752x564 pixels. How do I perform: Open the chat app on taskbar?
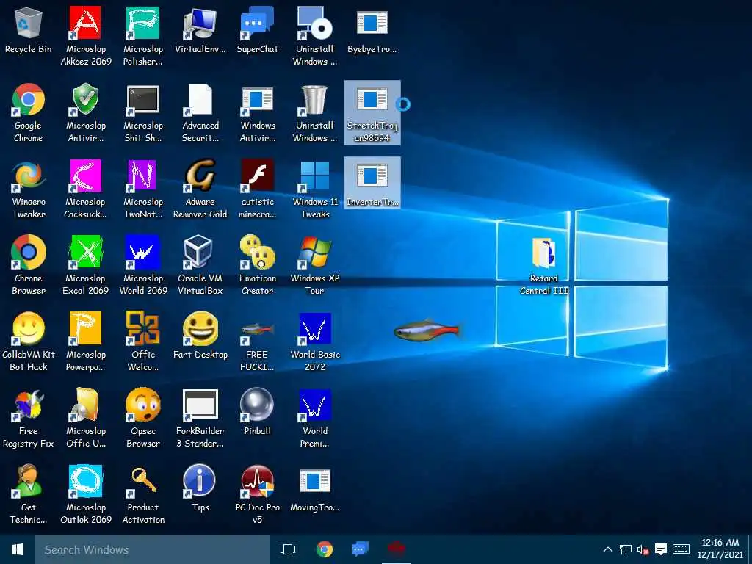pos(360,549)
